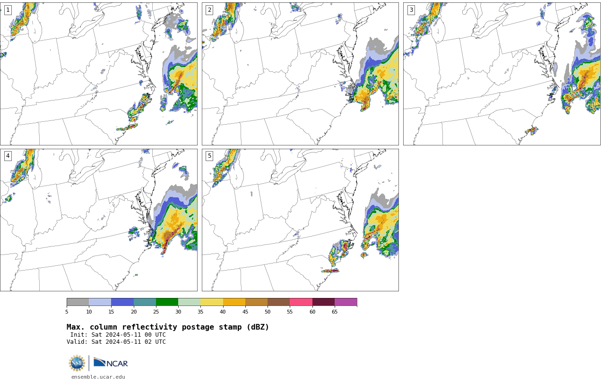Image resolution: width=605 pixels, height=382 pixels.
Task: Click the dark brown 50-55 dBZ swatch
Action: (x=278, y=302)
